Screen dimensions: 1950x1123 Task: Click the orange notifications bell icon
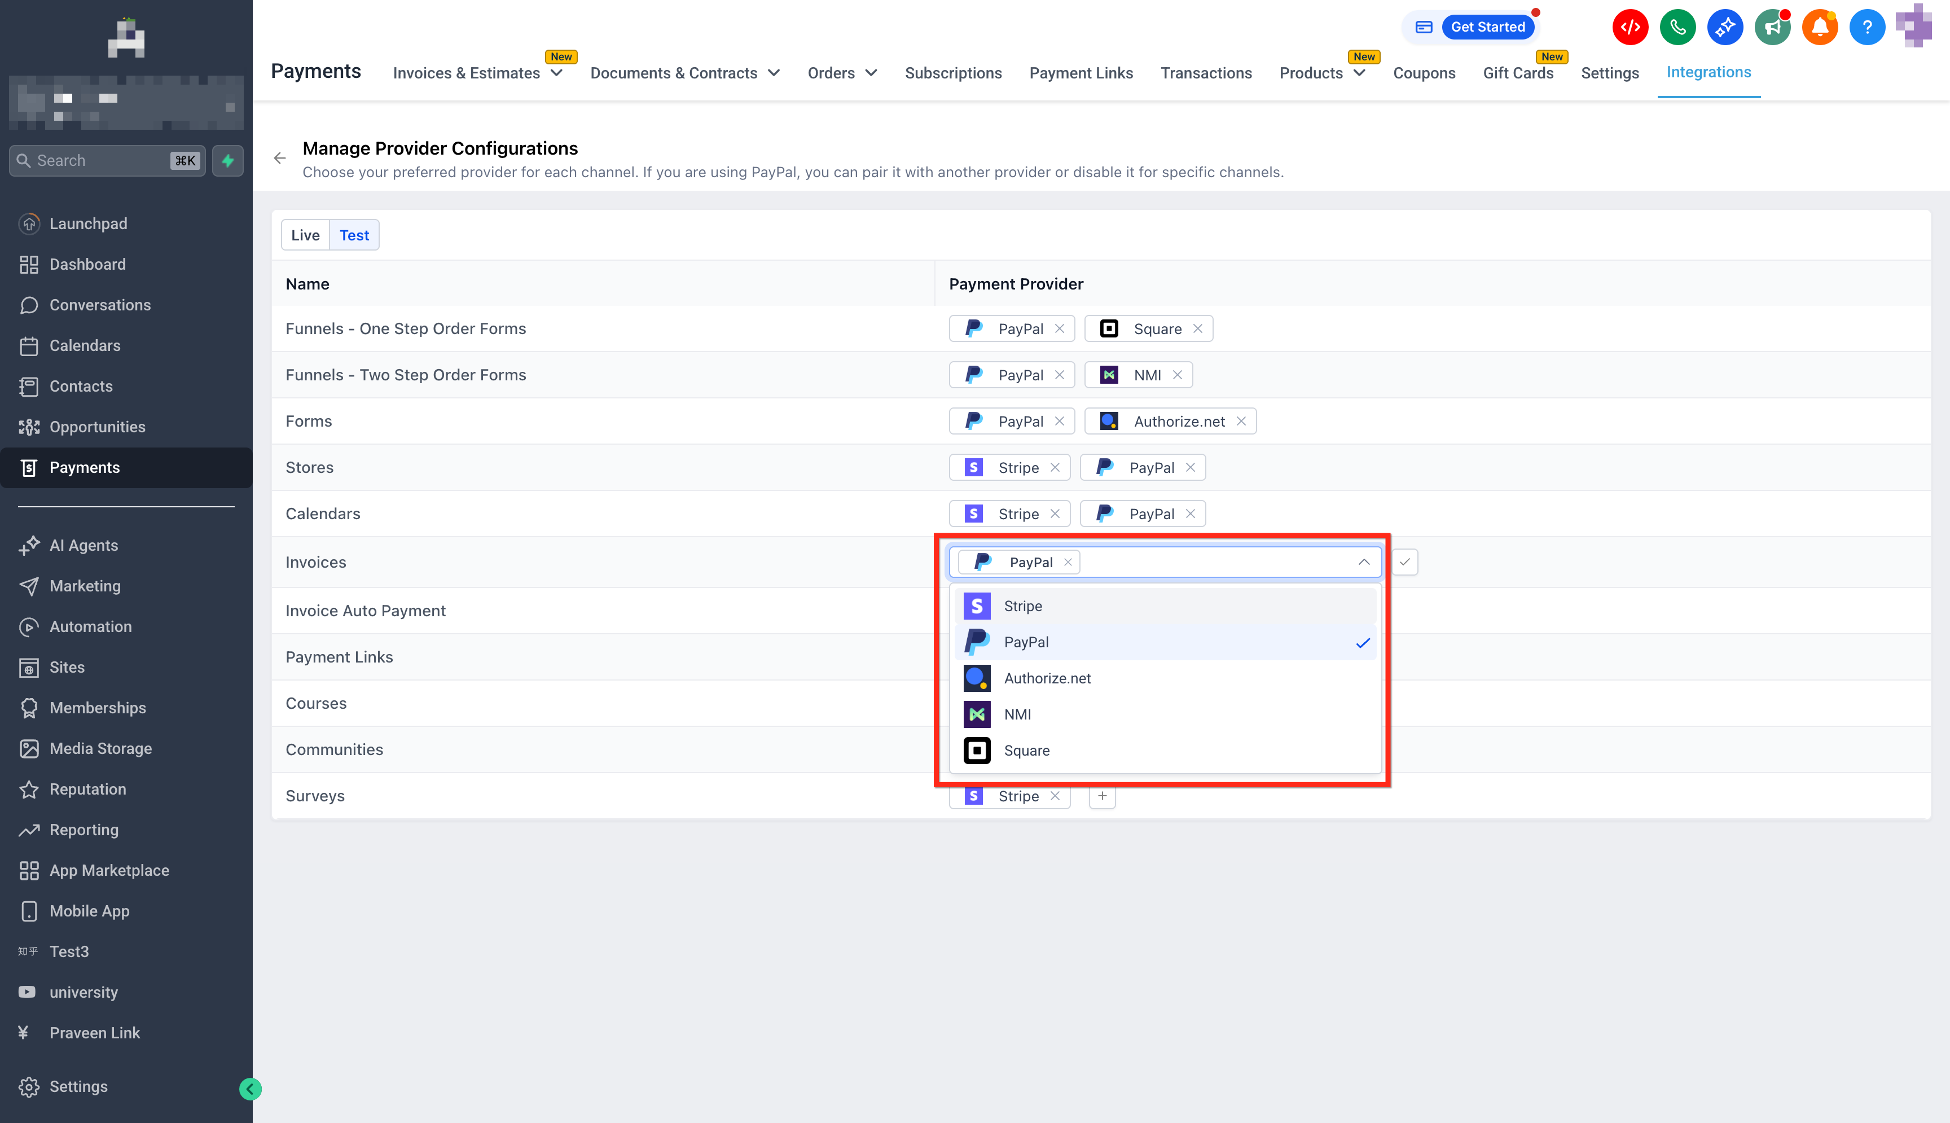1819,28
